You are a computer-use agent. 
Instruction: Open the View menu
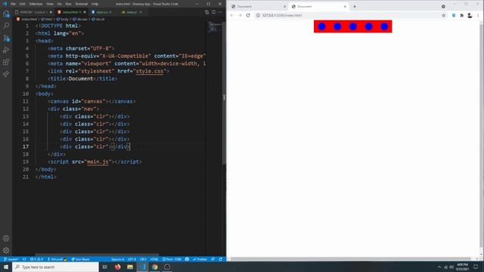tap(50, 4)
